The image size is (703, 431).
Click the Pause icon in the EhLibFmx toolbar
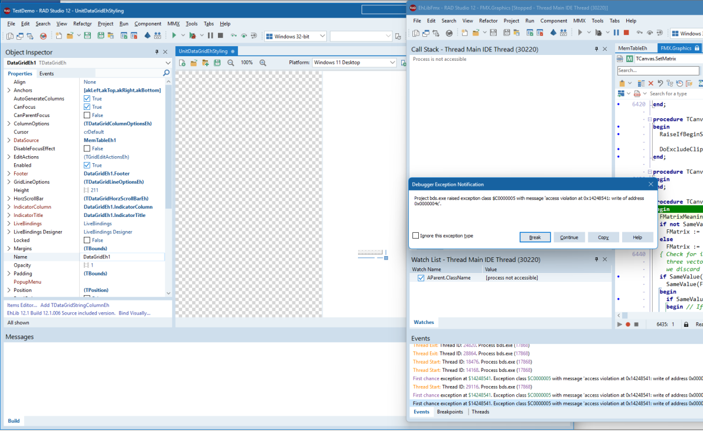[615, 33]
